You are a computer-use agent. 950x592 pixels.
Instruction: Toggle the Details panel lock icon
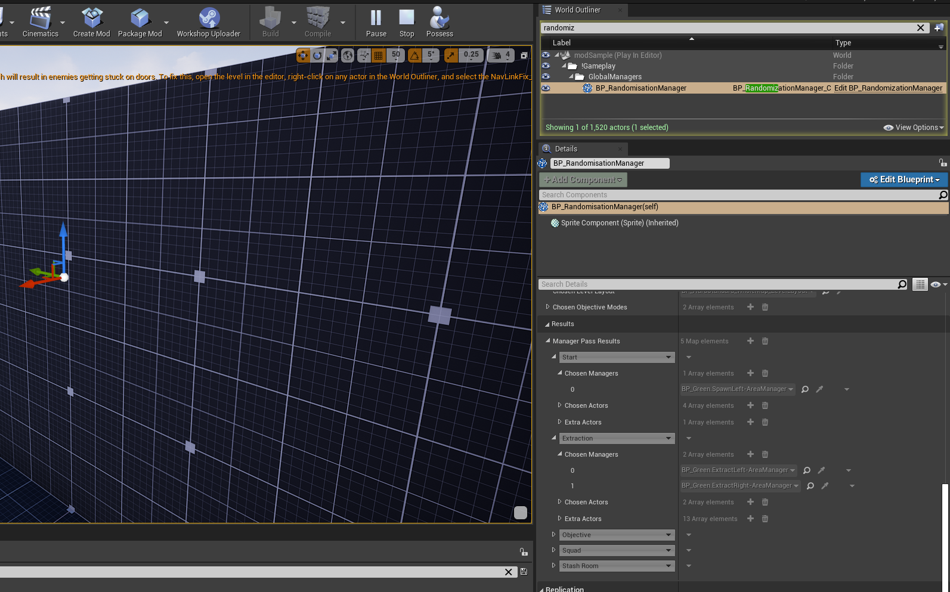942,163
